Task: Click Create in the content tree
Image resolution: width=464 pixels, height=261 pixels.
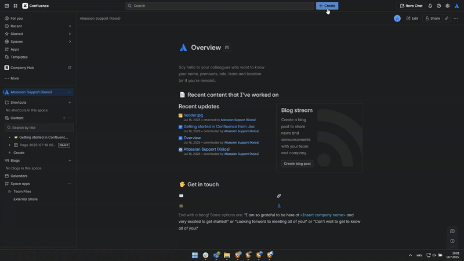Action: coord(19,153)
